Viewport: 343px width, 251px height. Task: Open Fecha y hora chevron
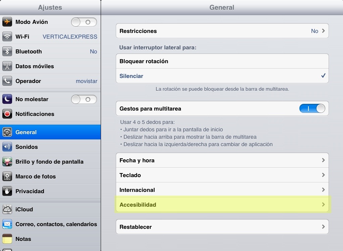coord(323,160)
